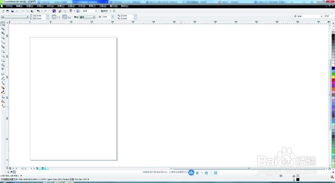Click the page height 297.0 mm field
Screen dimensions: 335x183
point(39,18)
